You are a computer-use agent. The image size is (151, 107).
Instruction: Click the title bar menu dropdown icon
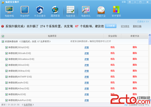pos(130,2)
